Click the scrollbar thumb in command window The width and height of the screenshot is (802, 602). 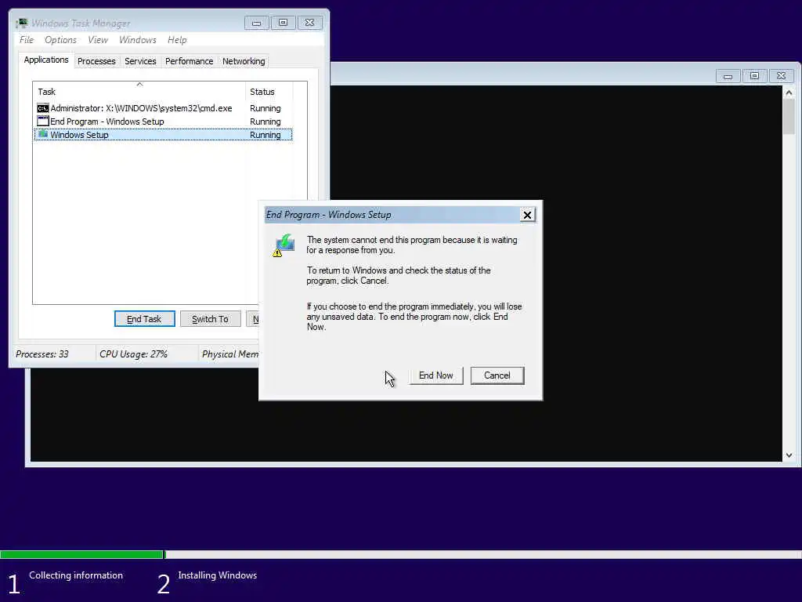[x=789, y=118]
